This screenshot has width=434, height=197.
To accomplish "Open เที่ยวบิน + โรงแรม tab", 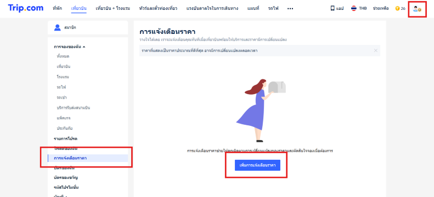I will tap(113, 8).
